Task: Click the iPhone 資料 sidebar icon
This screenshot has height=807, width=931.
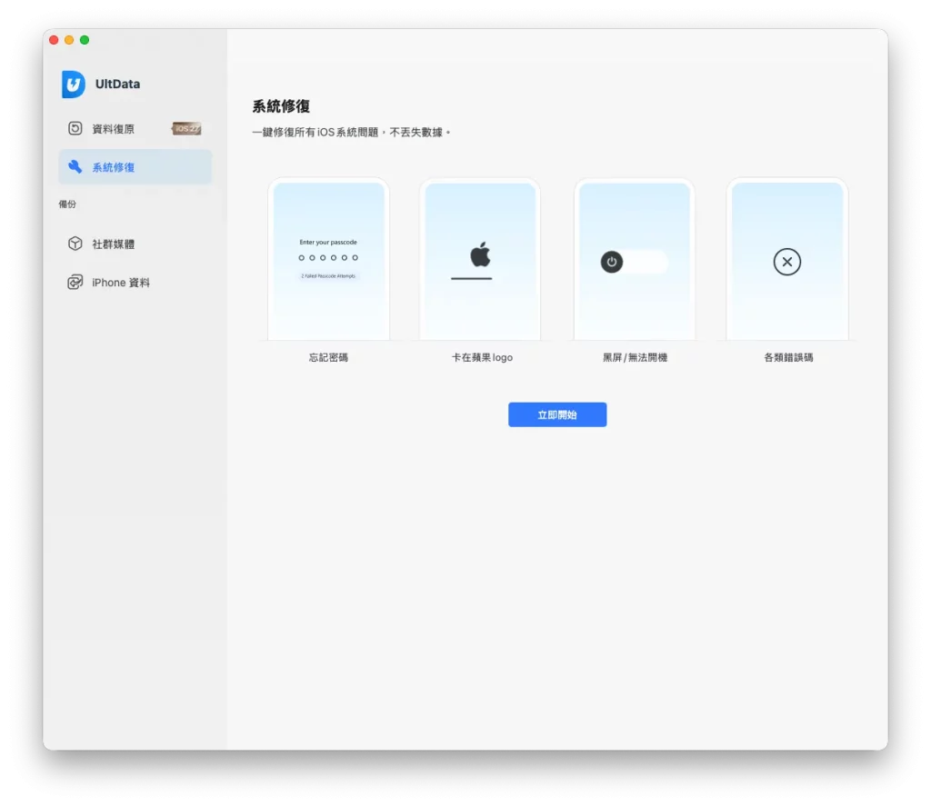Action: pyautogui.click(x=75, y=282)
